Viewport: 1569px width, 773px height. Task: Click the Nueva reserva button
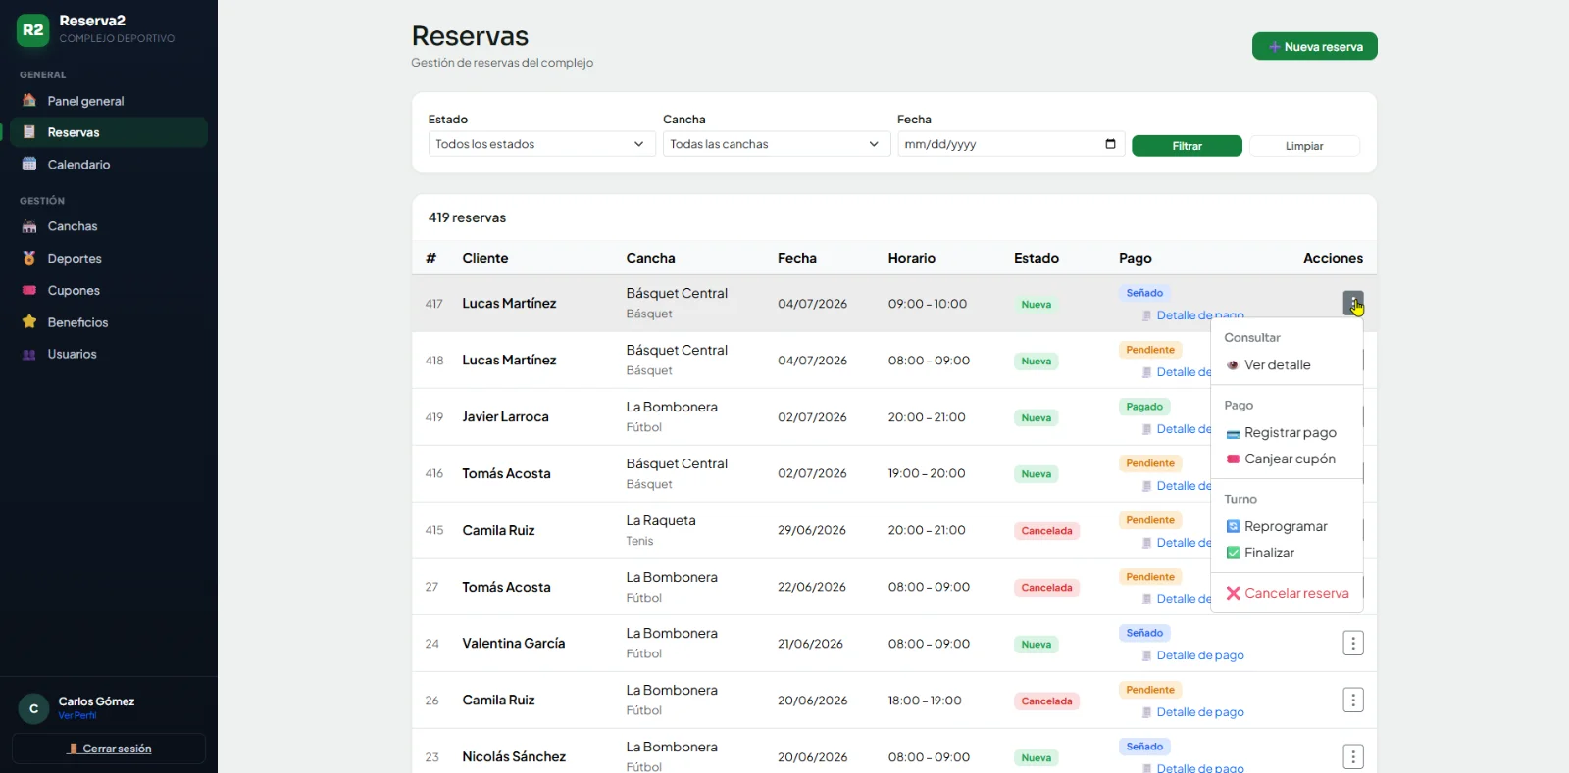click(x=1314, y=46)
